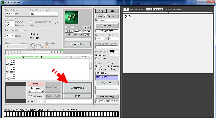The height and width of the screenshot is (118, 216).
Task: Click the Render 3D button
Action: point(107,83)
